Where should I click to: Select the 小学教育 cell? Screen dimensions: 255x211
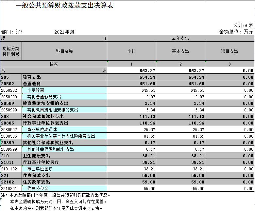click(64, 90)
